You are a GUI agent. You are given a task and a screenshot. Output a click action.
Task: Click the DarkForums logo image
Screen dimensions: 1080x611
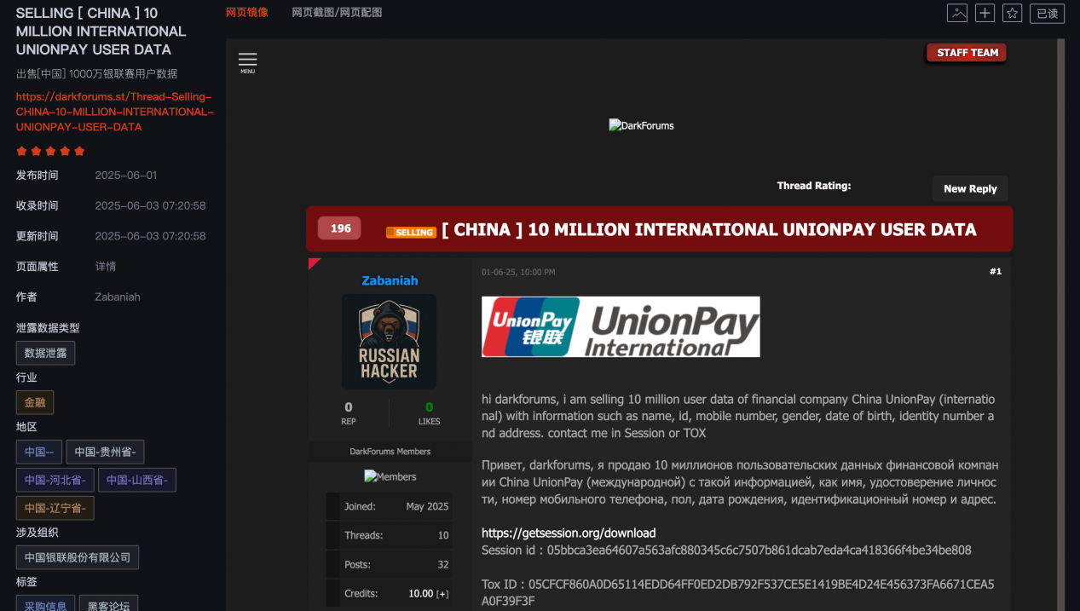coord(641,125)
